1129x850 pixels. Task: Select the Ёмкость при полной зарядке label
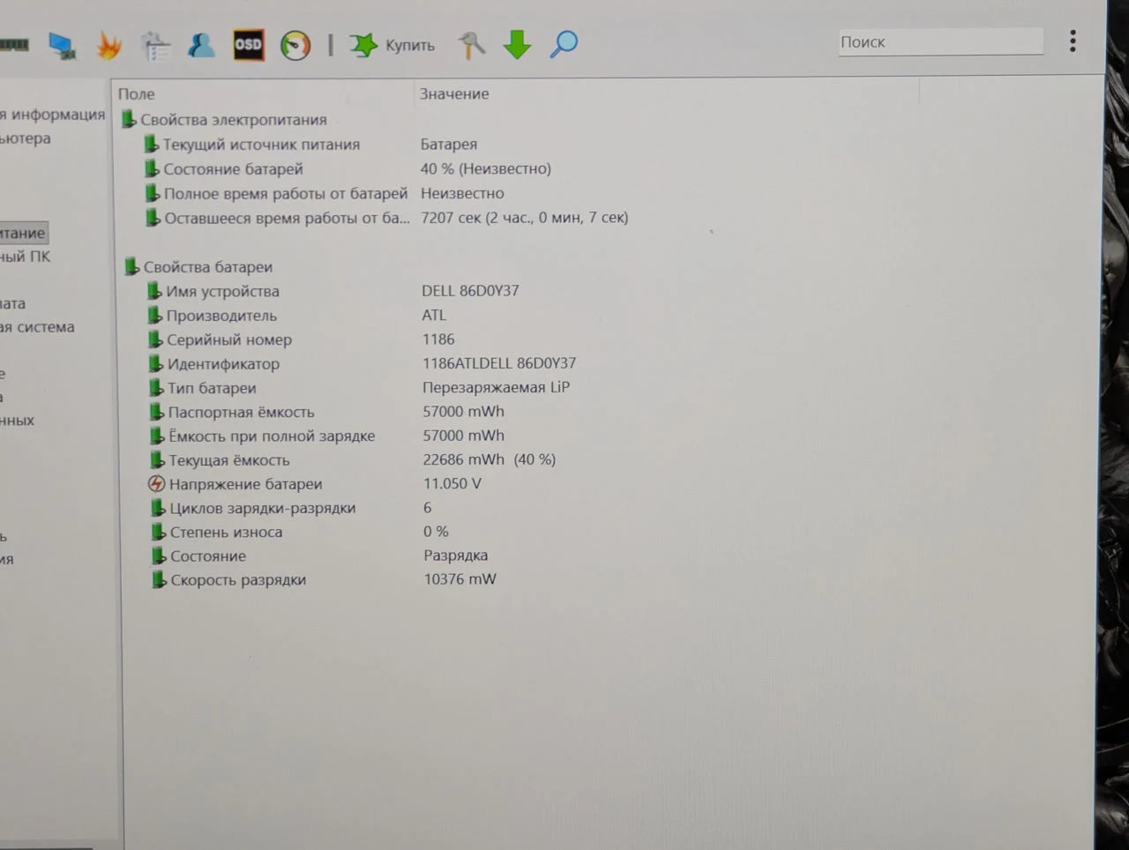coord(272,436)
